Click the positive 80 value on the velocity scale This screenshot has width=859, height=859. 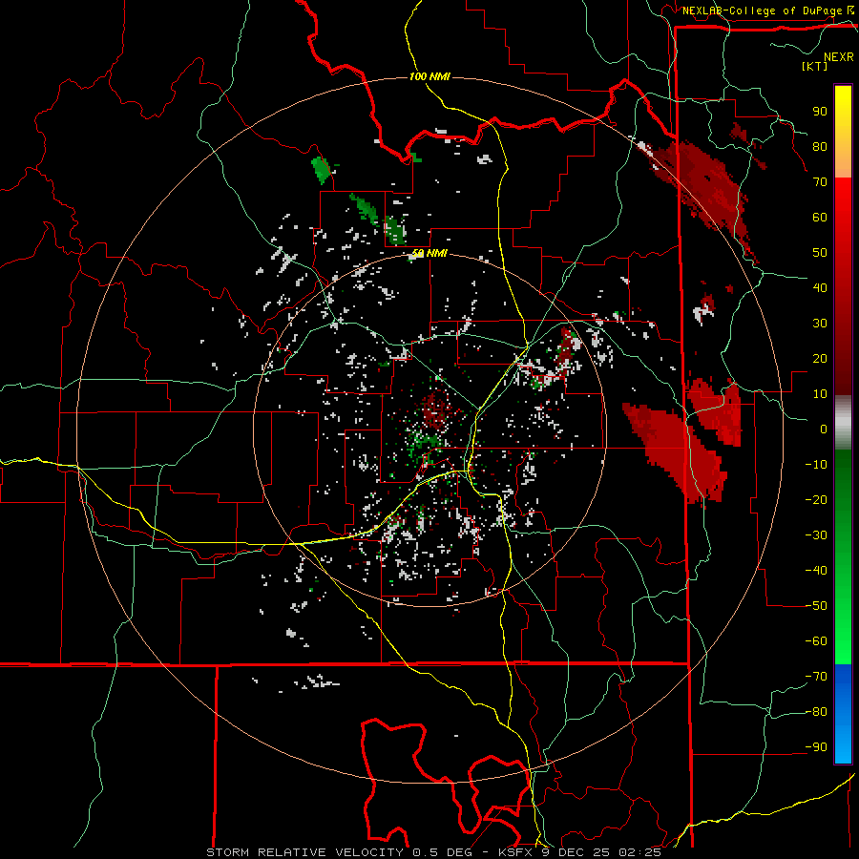click(820, 146)
